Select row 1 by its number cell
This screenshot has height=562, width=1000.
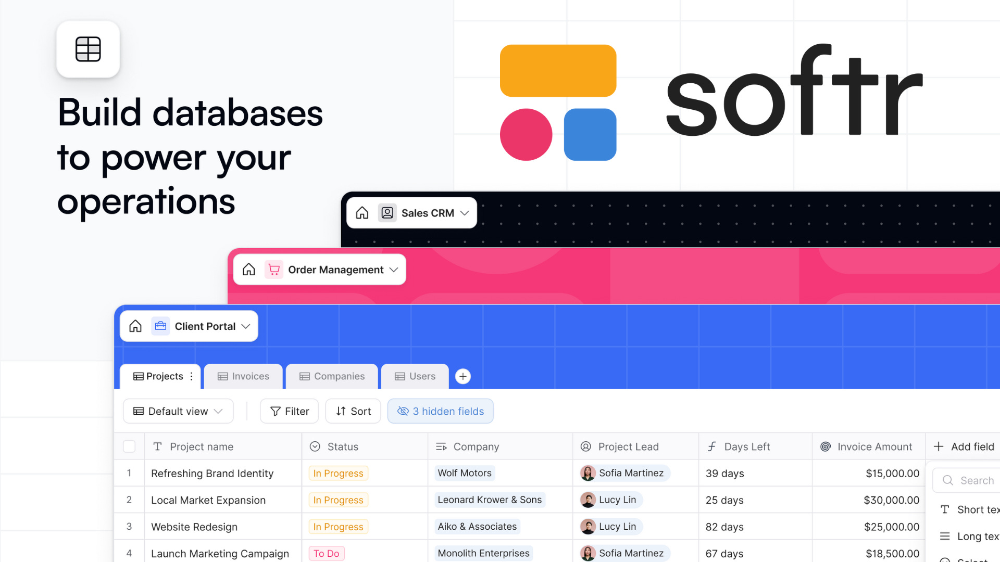click(x=129, y=473)
